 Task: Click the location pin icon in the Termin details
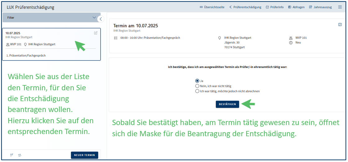tap(220, 38)
